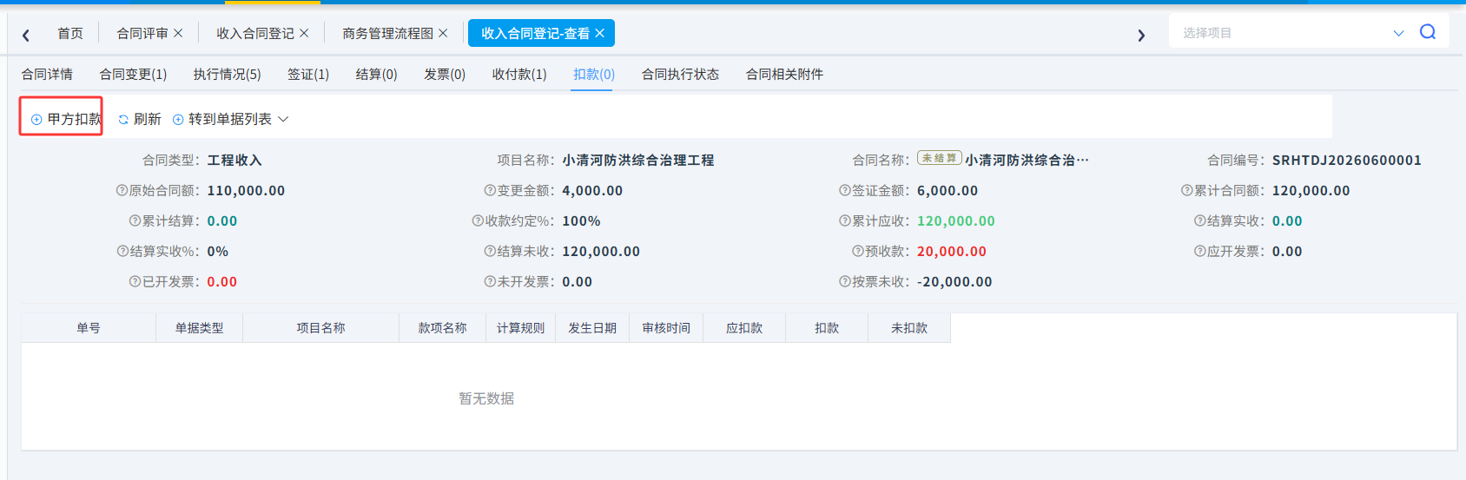Click the 未扣款 column header

click(x=909, y=328)
